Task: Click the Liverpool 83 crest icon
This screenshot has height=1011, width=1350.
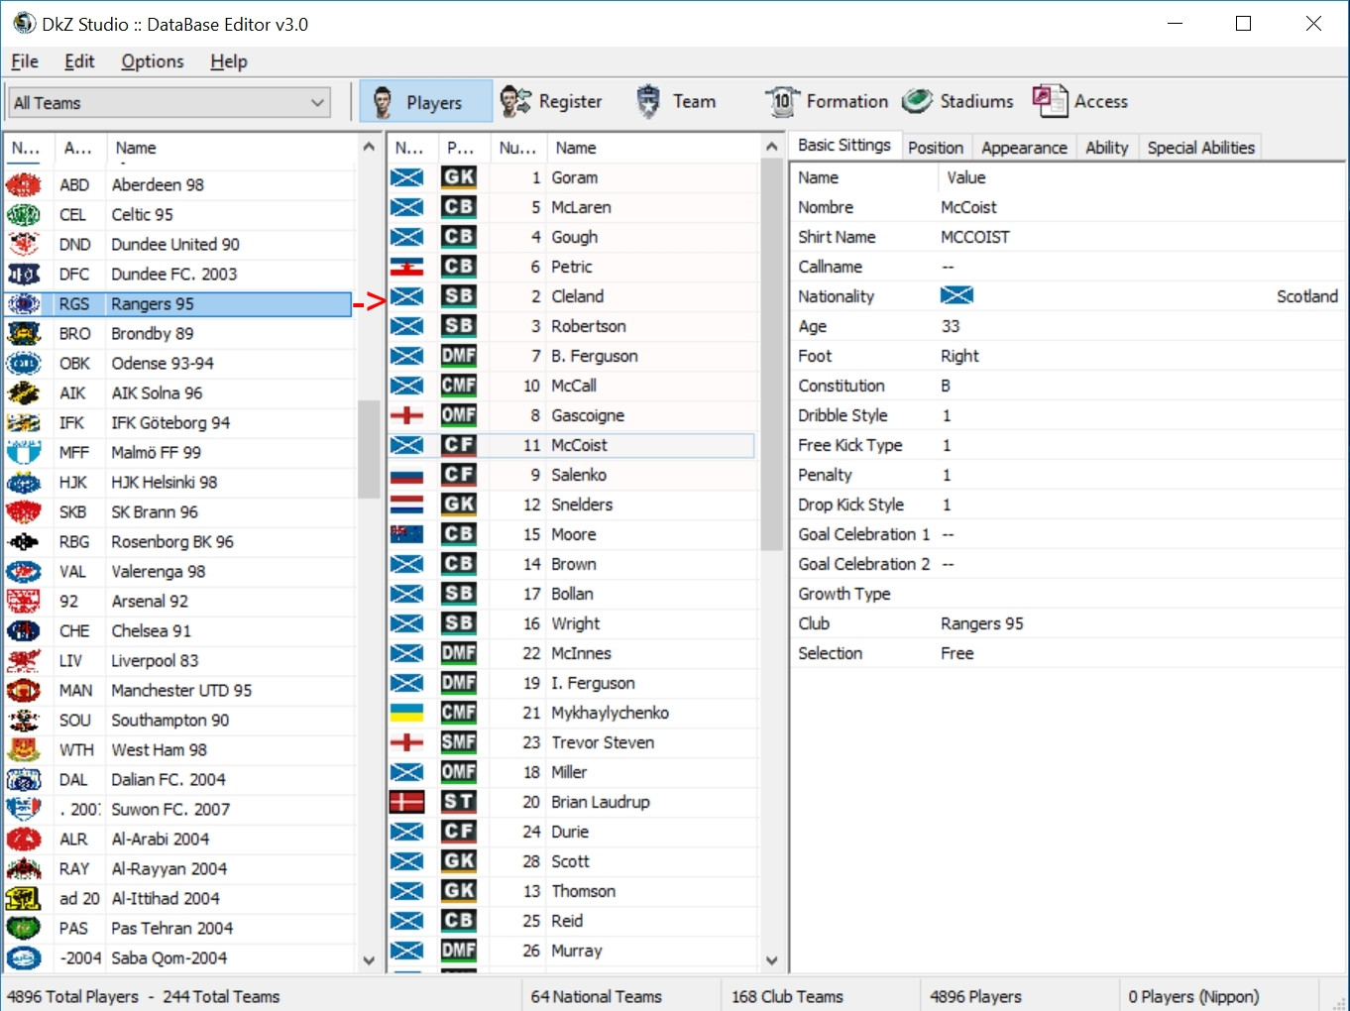Action: (x=24, y=661)
